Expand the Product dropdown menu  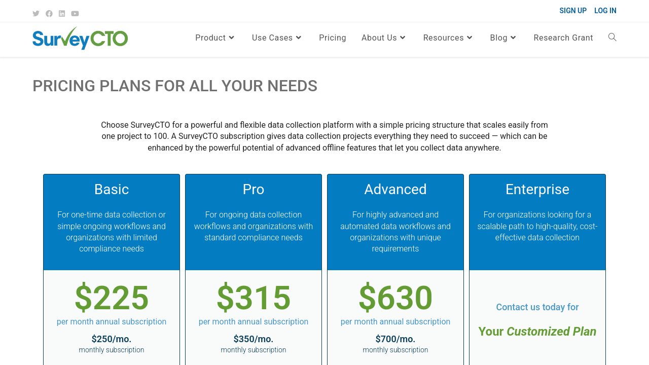[215, 38]
